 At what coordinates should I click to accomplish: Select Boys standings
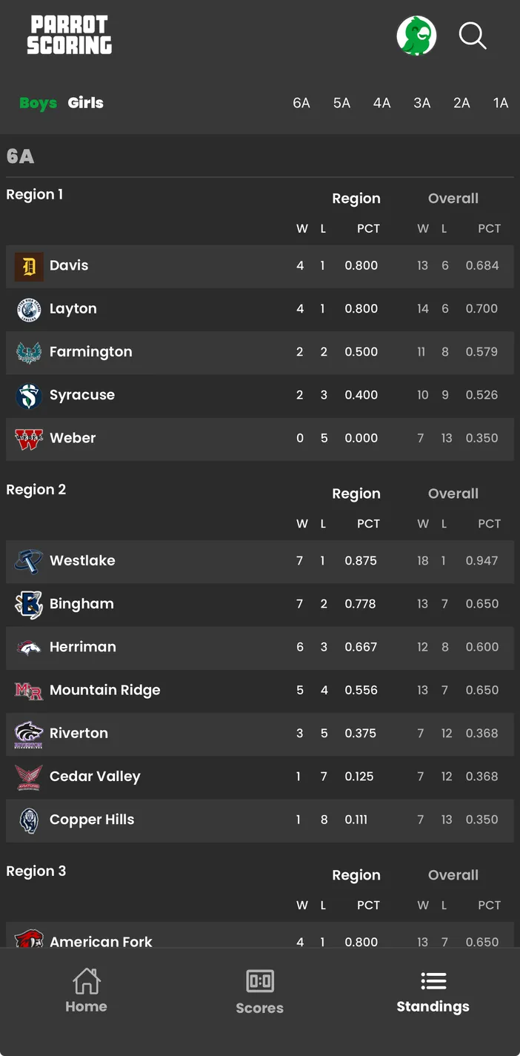click(x=38, y=103)
